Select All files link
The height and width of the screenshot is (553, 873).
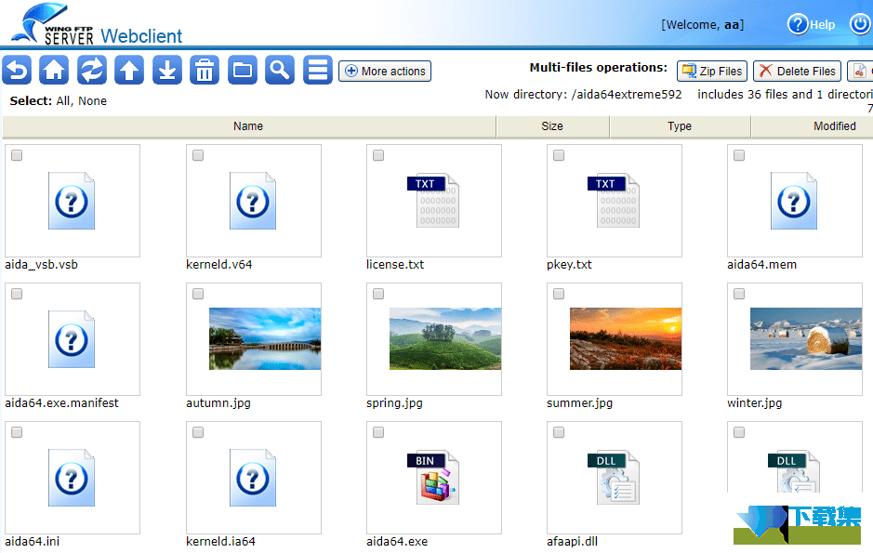[63, 100]
